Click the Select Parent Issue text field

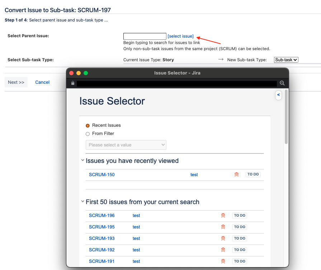[145, 36]
